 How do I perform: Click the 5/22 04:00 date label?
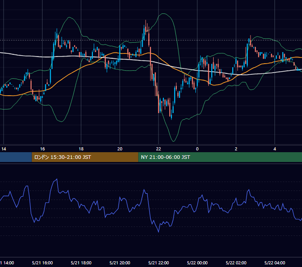pyautogui.click(x=274, y=263)
